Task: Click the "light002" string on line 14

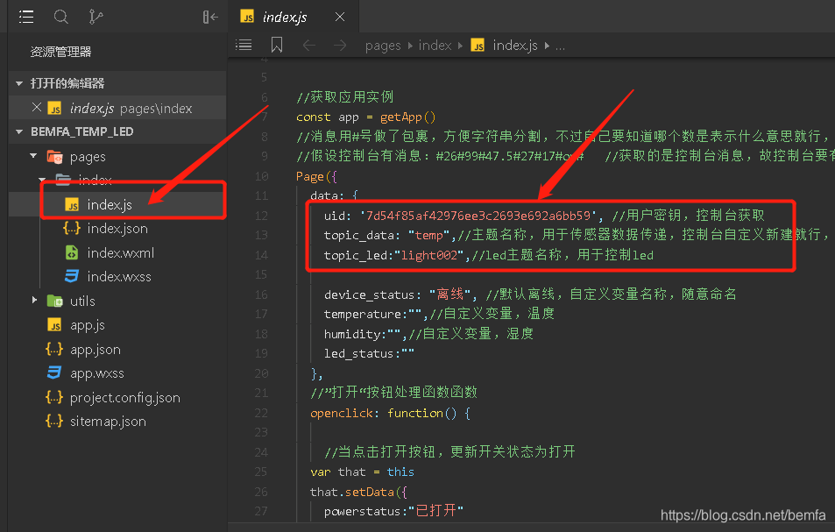Action: [429, 255]
